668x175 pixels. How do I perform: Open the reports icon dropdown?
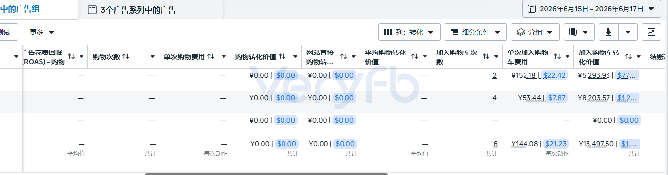[x=579, y=32]
